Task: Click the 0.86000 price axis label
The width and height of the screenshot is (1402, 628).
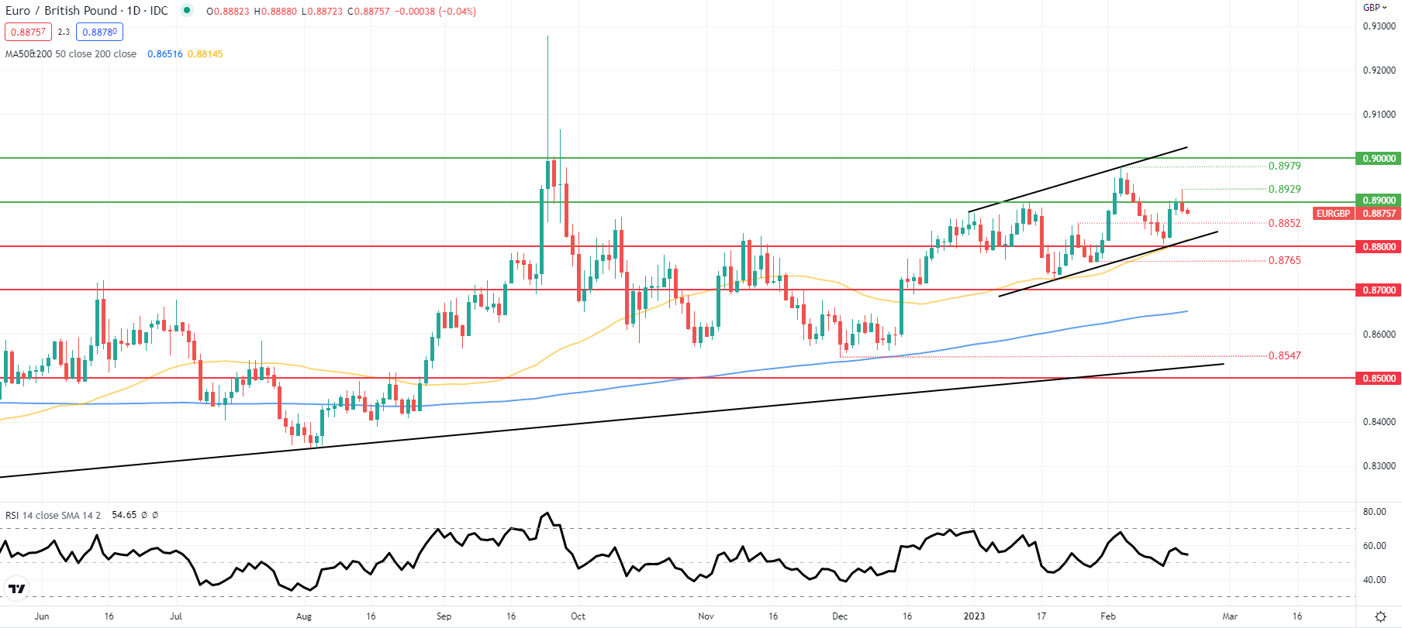Action: click(x=1379, y=335)
